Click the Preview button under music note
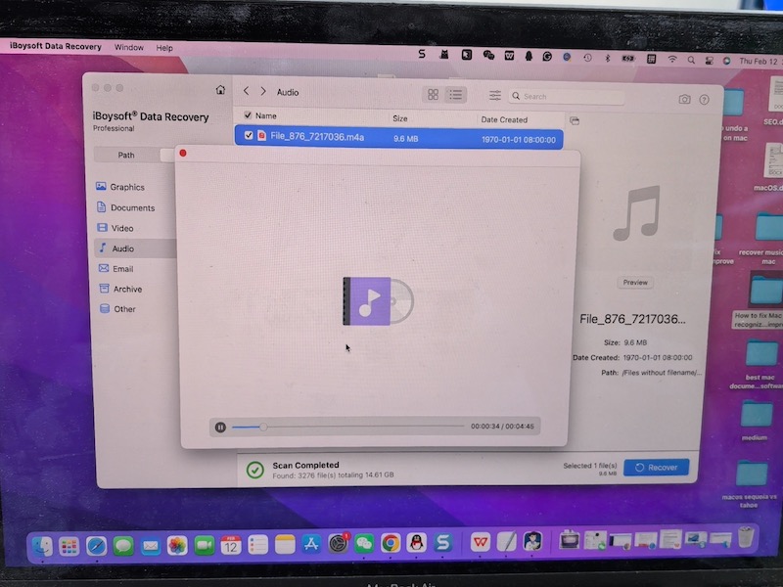This screenshot has width=783, height=587. (x=635, y=283)
